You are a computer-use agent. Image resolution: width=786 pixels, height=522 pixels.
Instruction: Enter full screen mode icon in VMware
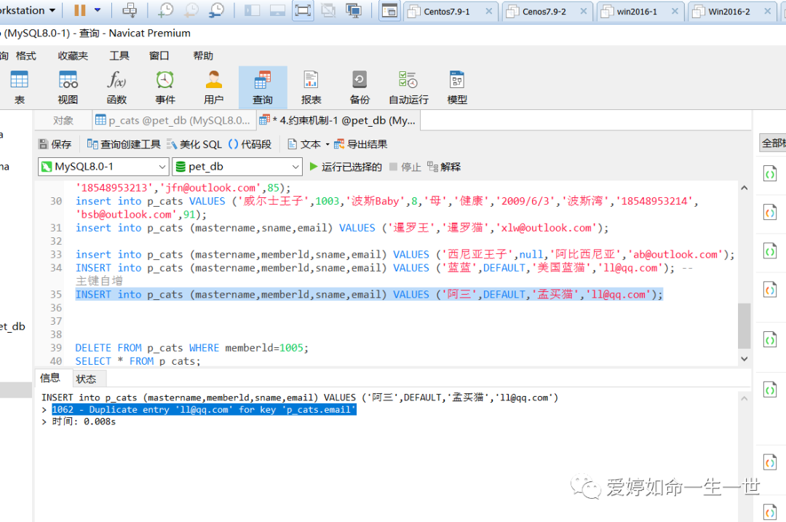coord(303,10)
